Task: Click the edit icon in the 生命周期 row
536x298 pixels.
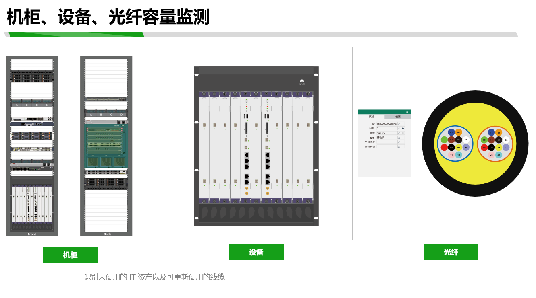Action: click(x=399, y=142)
